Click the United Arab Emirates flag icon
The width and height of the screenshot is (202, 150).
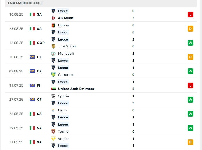coord(53,89)
